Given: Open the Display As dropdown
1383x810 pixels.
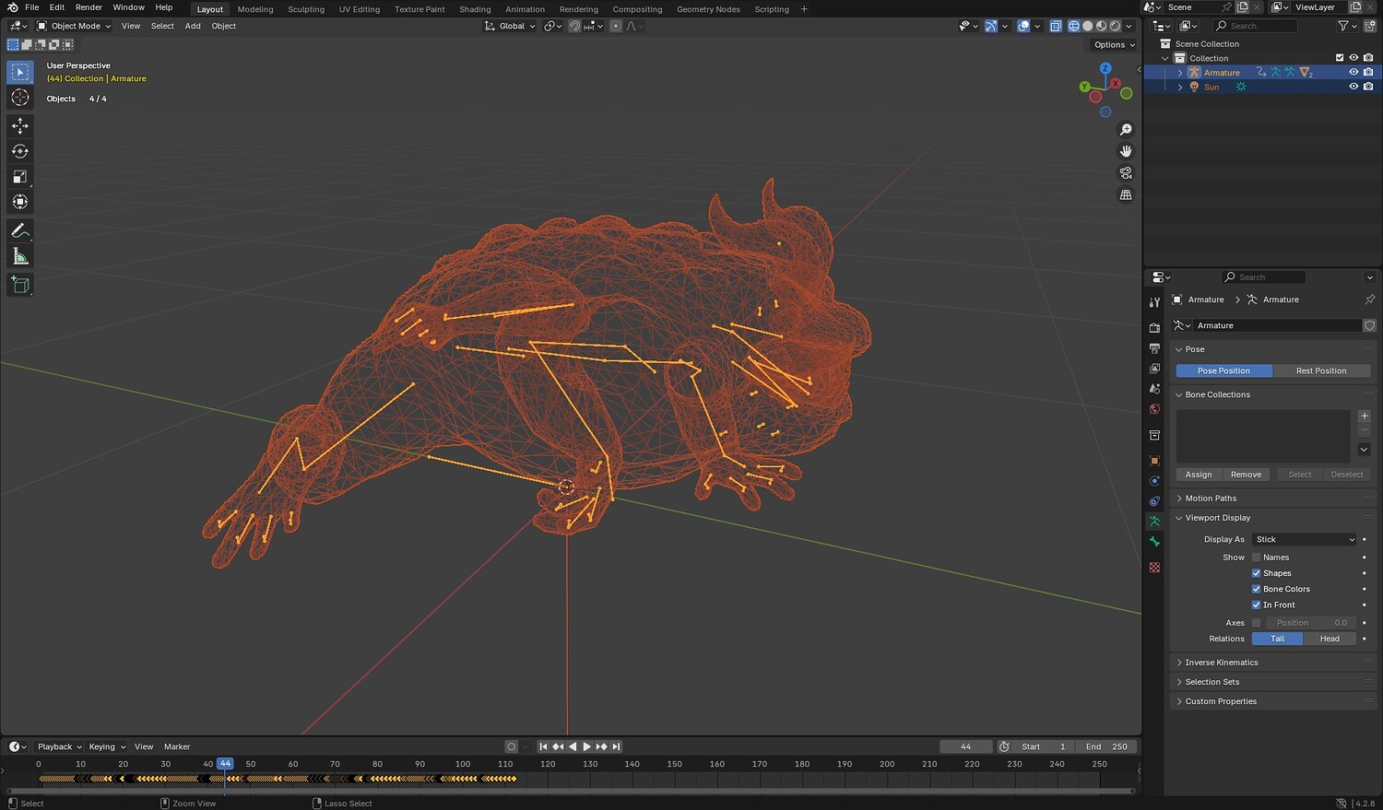Looking at the screenshot, I should click(x=1305, y=540).
